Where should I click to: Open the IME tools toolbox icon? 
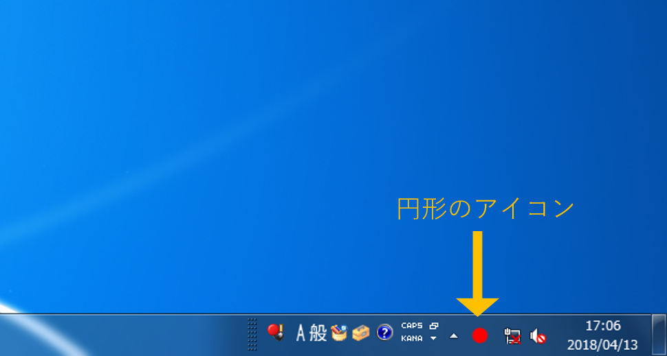pyautogui.click(x=361, y=333)
